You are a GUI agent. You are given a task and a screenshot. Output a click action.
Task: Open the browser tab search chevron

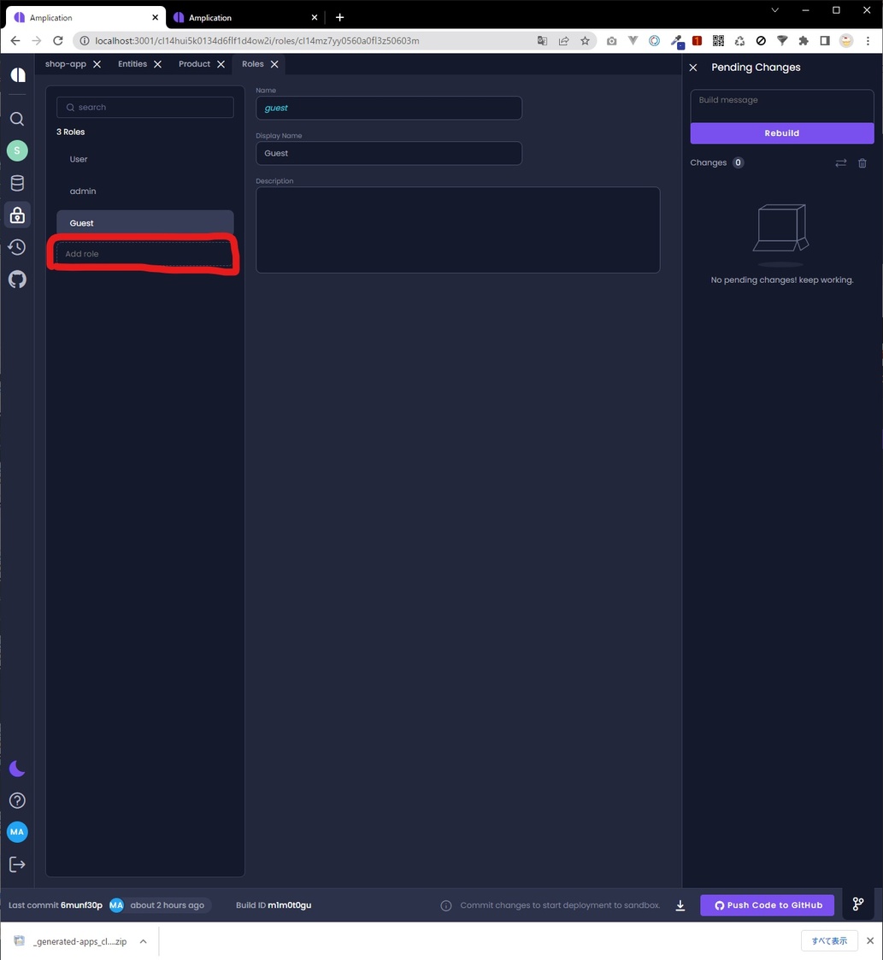click(x=774, y=10)
